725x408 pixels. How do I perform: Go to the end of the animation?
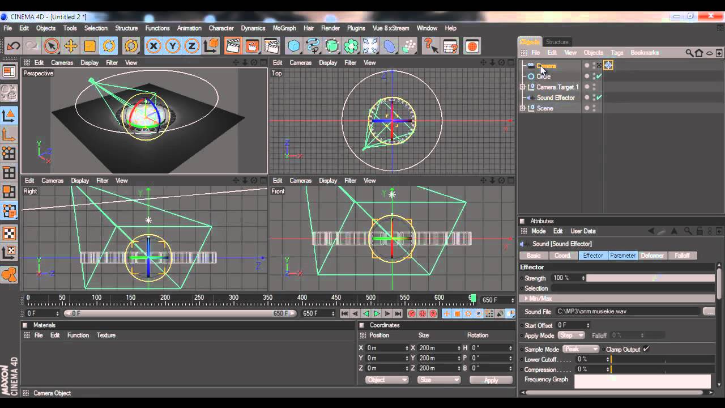(398, 313)
